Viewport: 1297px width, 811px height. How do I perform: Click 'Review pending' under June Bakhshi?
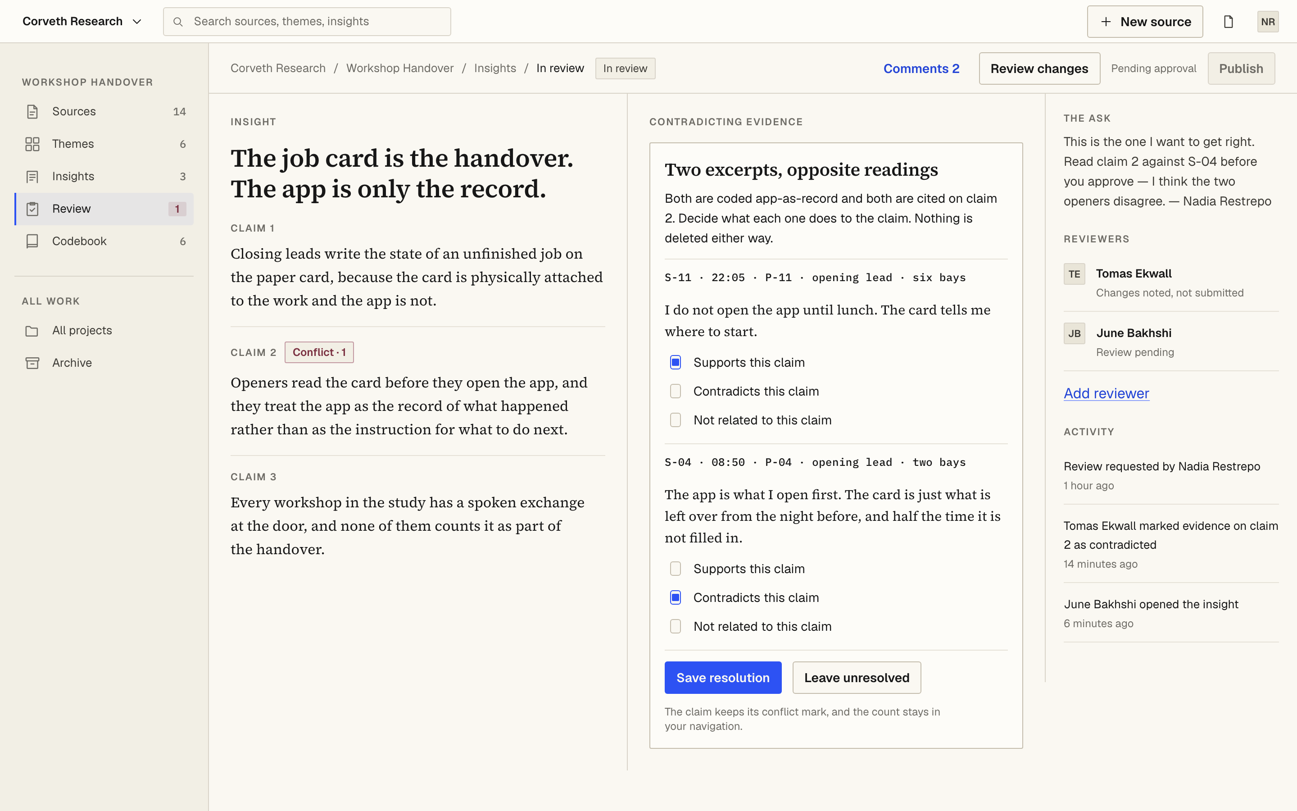(1134, 352)
